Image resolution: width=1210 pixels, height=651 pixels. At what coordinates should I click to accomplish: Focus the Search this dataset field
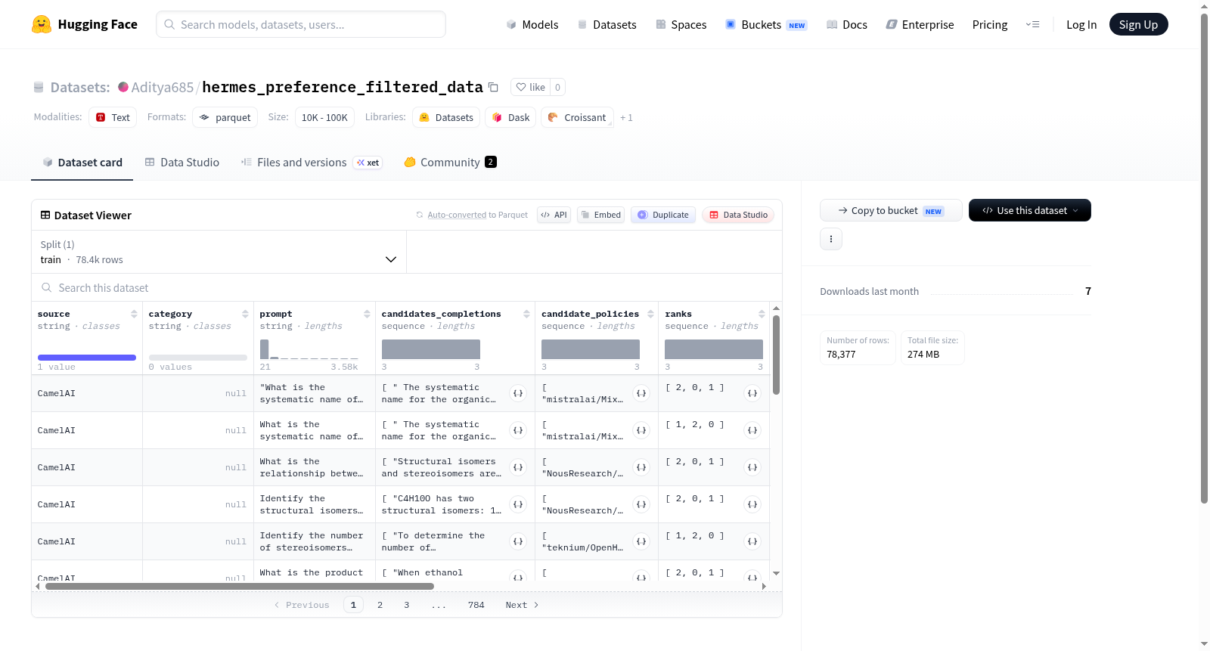click(407, 287)
